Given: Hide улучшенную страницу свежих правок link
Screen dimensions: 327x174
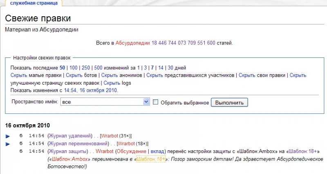Looking at the screenshot, I should pos(298,75).
